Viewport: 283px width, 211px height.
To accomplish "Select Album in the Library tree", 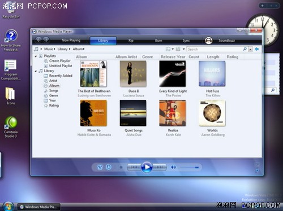I will [54, 86].
